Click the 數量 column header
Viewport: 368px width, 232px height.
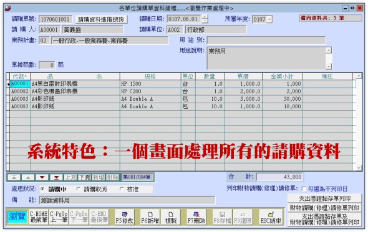[210, 77]
